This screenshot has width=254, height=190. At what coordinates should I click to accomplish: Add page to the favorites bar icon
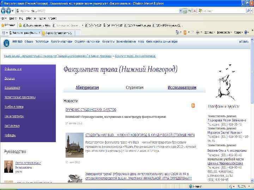tap(20, 25)
